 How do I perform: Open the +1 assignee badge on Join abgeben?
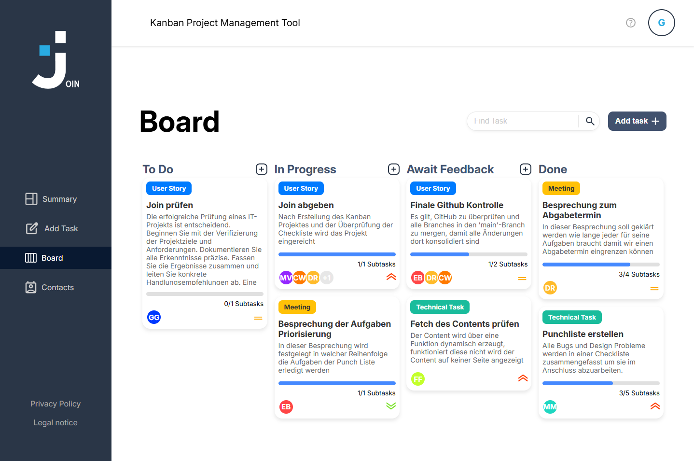326,278
